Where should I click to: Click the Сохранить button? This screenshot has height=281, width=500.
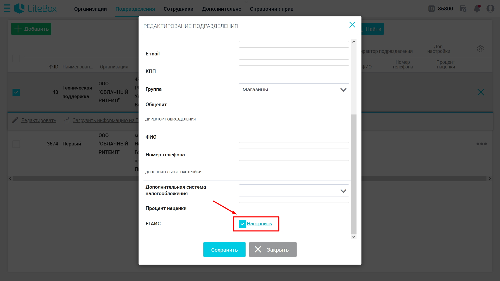pyautogui.click(x=224, y=250)
